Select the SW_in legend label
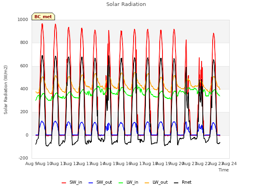 [76, 182]
